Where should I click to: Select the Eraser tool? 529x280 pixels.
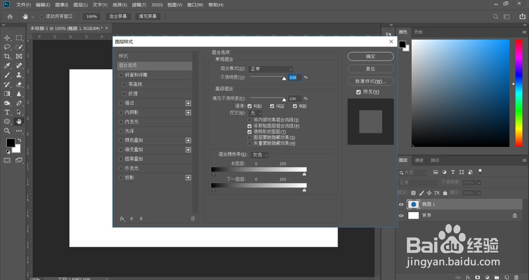coord(19,85)
